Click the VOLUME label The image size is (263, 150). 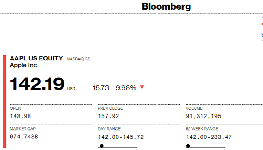(x=194, y=108)
